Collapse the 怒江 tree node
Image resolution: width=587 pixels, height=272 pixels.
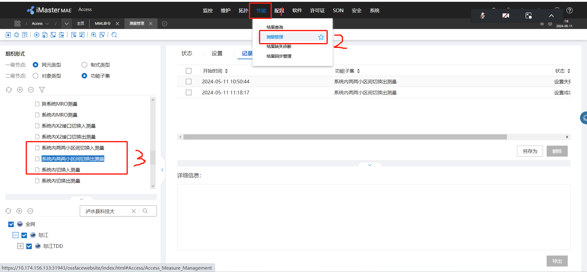pyautogui.click(x=16, y=235)
